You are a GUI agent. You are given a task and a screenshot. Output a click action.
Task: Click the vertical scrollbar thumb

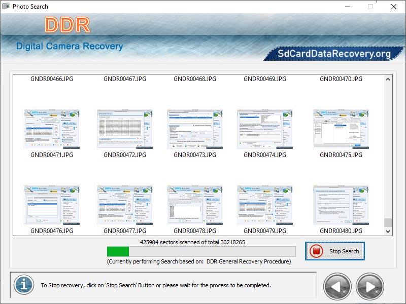coord(388,222)
